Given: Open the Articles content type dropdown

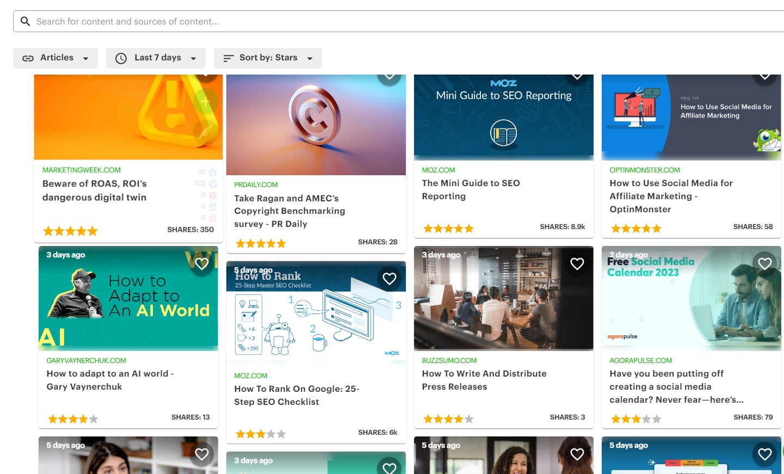Looking at the screenshot, I should tap(55, 58).
